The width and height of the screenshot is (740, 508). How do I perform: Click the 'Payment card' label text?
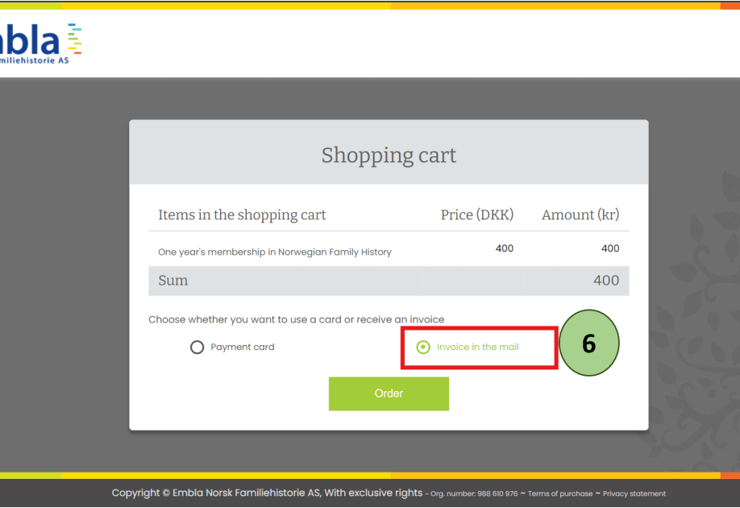[x=242, y=348]
